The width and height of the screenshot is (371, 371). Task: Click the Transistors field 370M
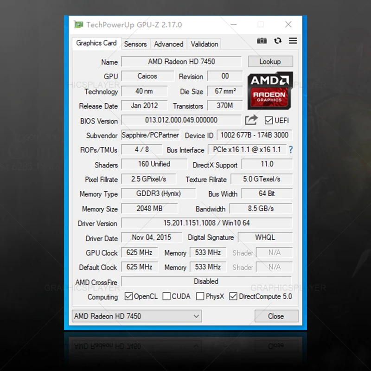(x=225, y=106)
